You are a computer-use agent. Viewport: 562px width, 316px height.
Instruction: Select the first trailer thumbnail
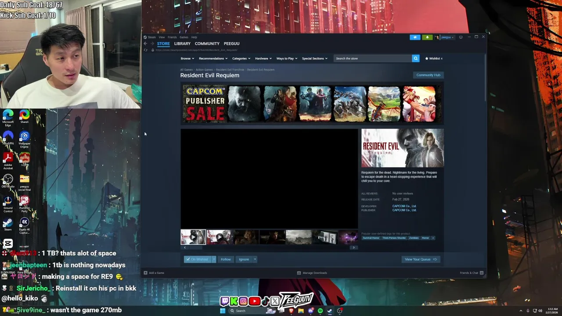(193, 237)
